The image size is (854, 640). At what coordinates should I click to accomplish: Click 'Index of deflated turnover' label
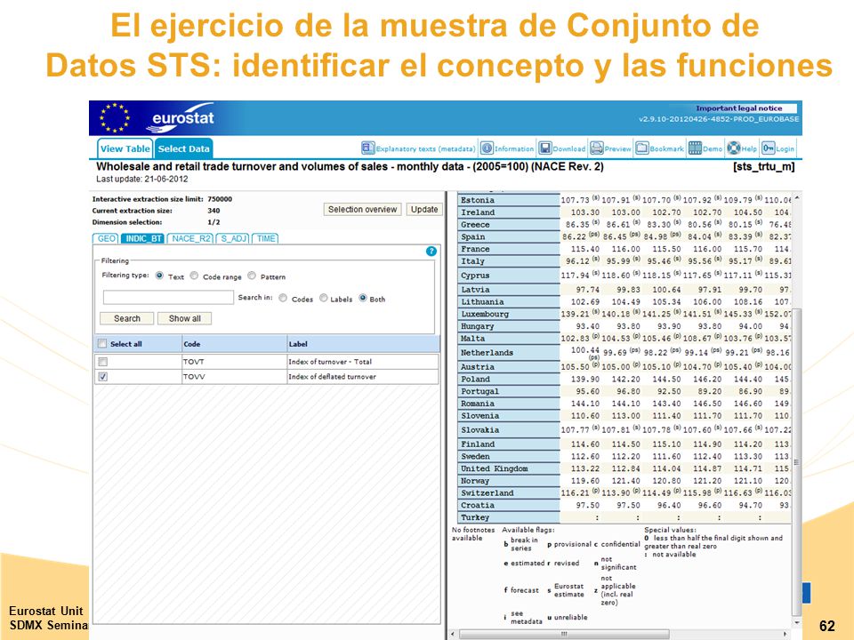point(332,377)
